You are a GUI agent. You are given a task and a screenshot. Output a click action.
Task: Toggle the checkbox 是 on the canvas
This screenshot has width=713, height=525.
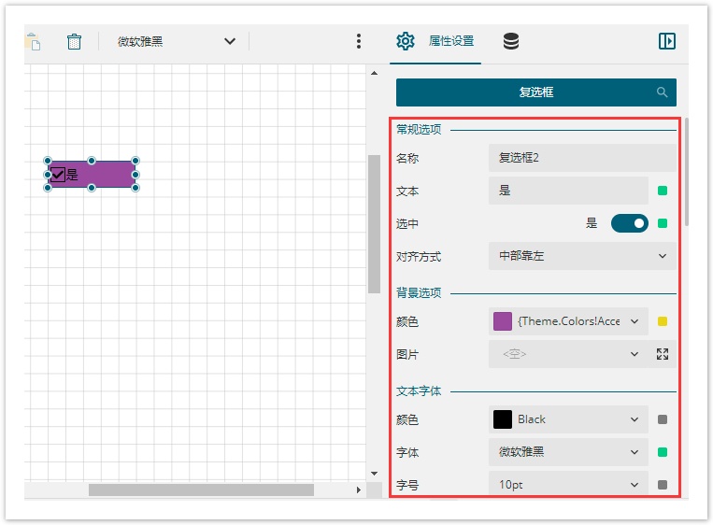58,174
